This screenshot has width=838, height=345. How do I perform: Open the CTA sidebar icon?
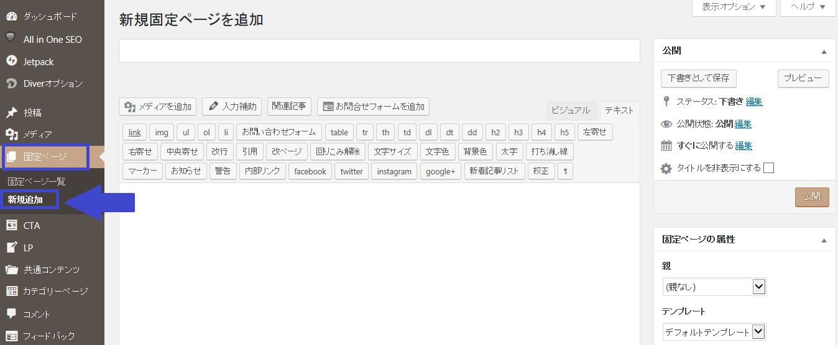pyautogui.click(x=11, y=226)
